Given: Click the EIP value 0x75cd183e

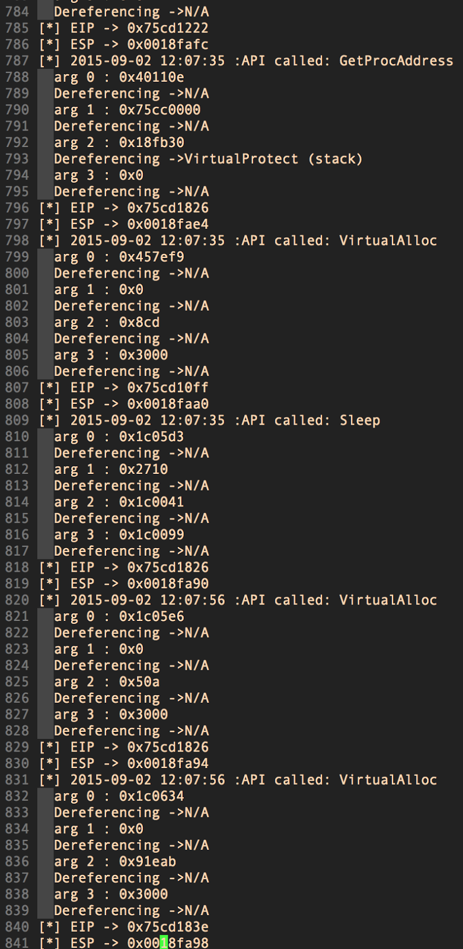Looking at the screenshot, I should tap(168, 926).
